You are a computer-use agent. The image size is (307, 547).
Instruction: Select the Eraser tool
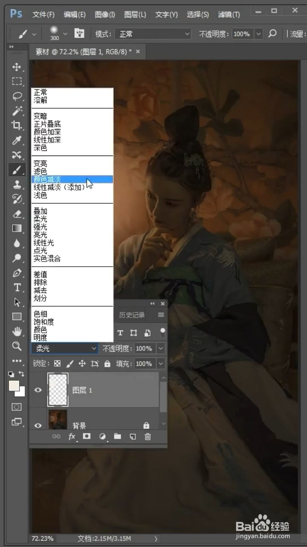17,214
